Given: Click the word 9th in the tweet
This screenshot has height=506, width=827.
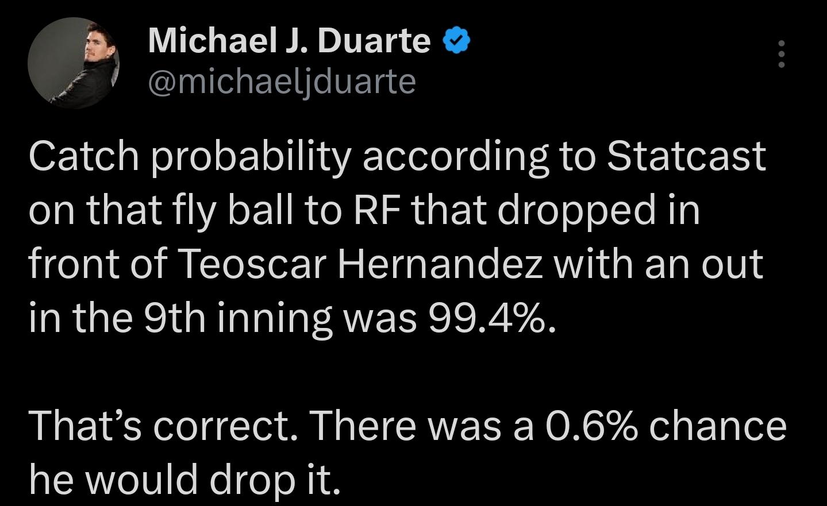Looking at the screenshot, I should [174, 318].
